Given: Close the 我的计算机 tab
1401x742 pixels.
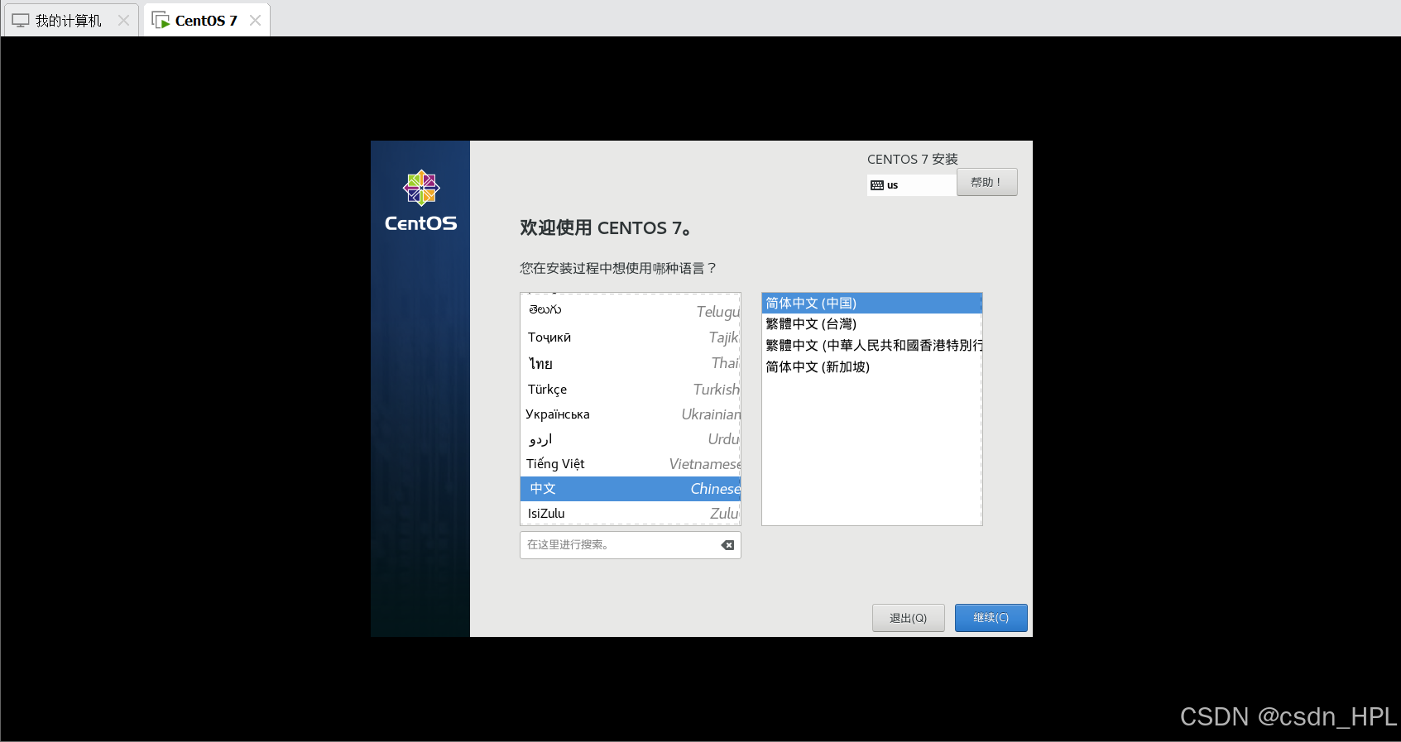Looking at the screenshot, I should click(123, 20).
